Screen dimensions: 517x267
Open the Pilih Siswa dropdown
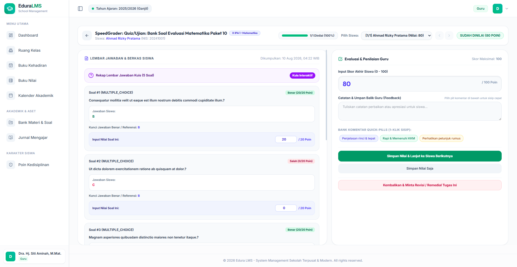396,36
